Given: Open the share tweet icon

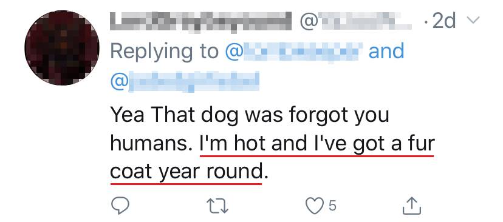Looking at the screenshot, I should click(412, 206).
